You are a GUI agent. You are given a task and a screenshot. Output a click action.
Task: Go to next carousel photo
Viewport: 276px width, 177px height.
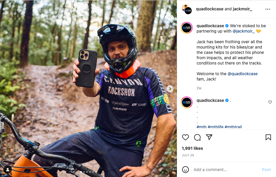pos(170,89)
